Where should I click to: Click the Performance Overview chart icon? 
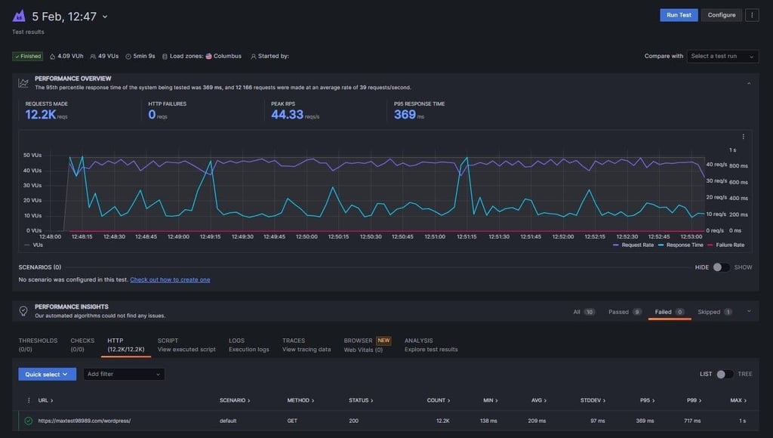pos(23,83)
